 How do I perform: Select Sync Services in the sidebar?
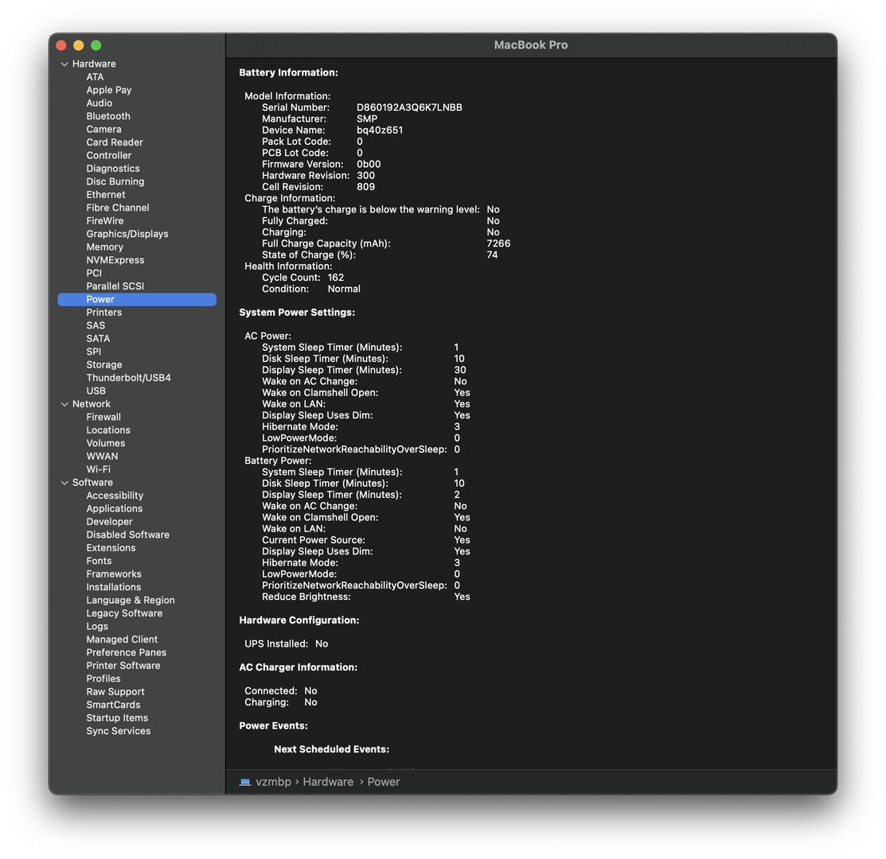coord(119,732)
